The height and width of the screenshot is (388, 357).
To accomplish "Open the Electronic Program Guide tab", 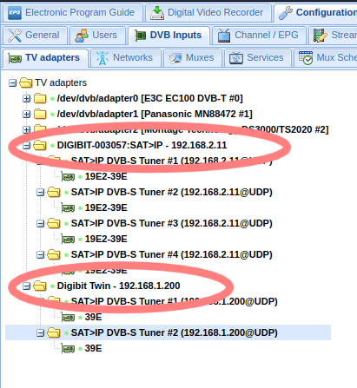I will click(x=72, y=13).
